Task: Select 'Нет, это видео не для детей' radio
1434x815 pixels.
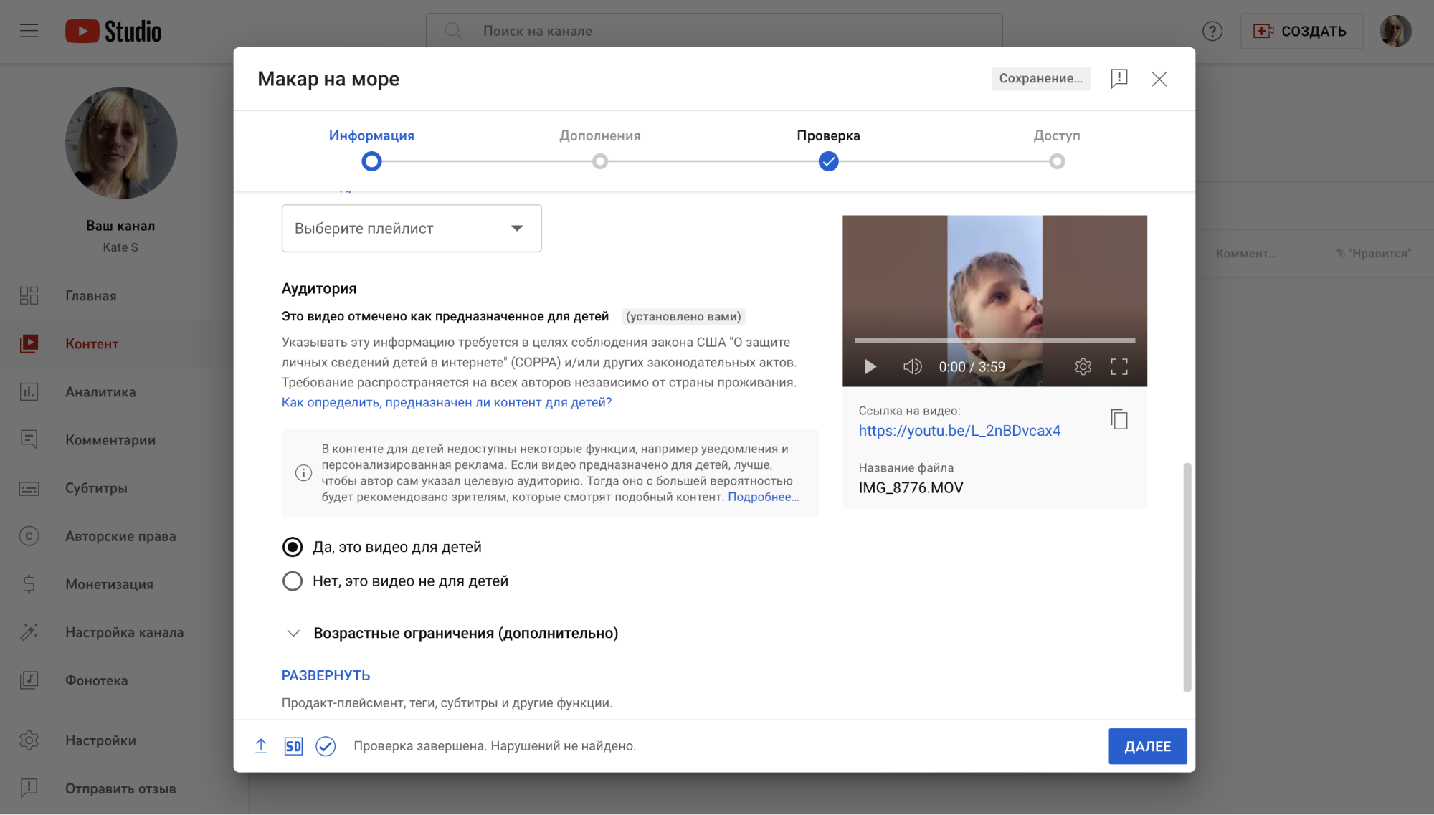Action: click(293, 581)
